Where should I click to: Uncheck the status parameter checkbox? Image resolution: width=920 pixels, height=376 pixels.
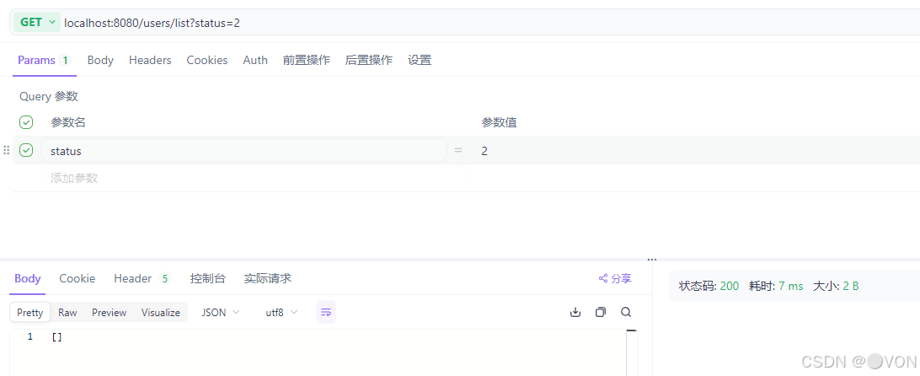[x=26, y=150]
